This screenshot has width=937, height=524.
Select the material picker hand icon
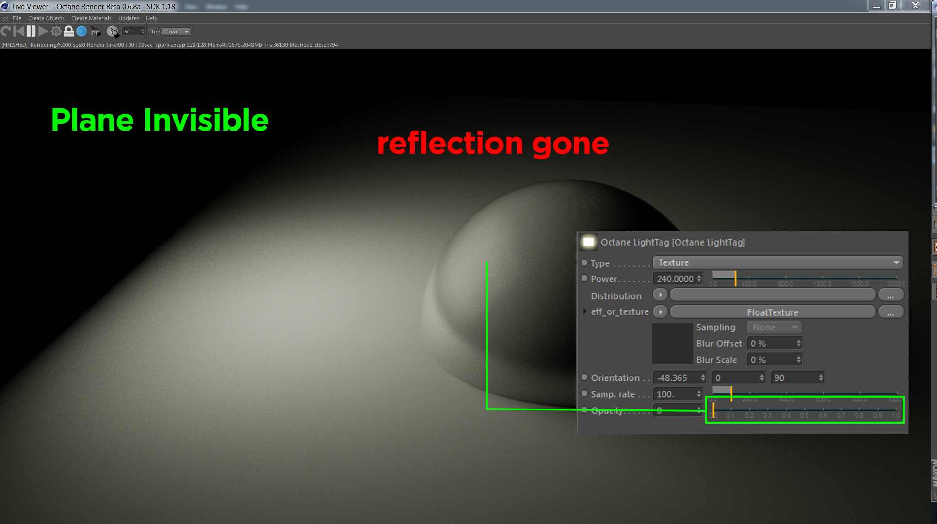pos(113,32)
